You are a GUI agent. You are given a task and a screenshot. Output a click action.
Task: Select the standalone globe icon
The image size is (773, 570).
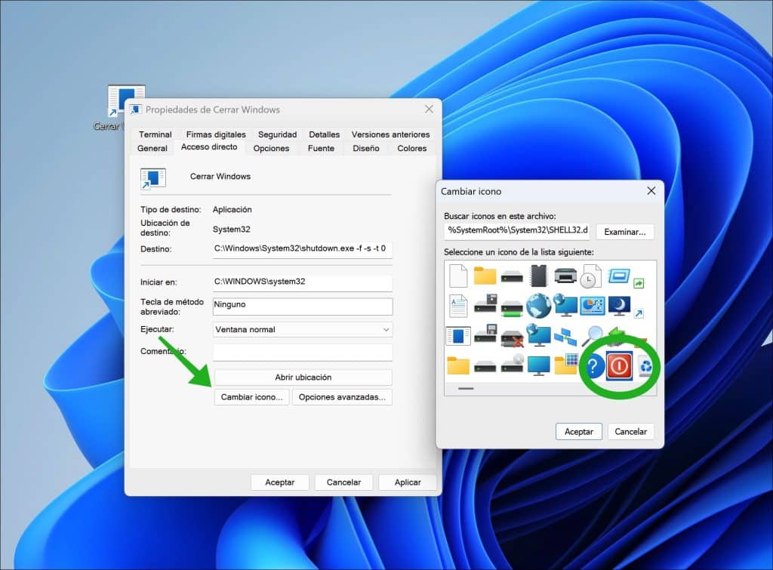[x=538, y=306]
